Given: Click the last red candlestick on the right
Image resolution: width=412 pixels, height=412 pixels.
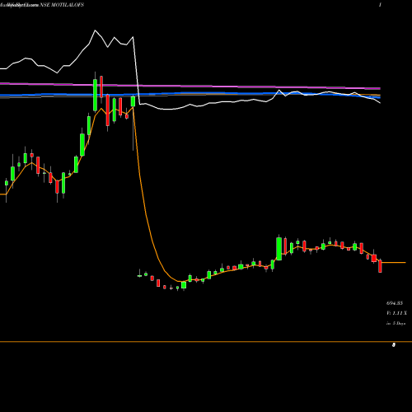Looking at the screenshot, I should point(380,266).
